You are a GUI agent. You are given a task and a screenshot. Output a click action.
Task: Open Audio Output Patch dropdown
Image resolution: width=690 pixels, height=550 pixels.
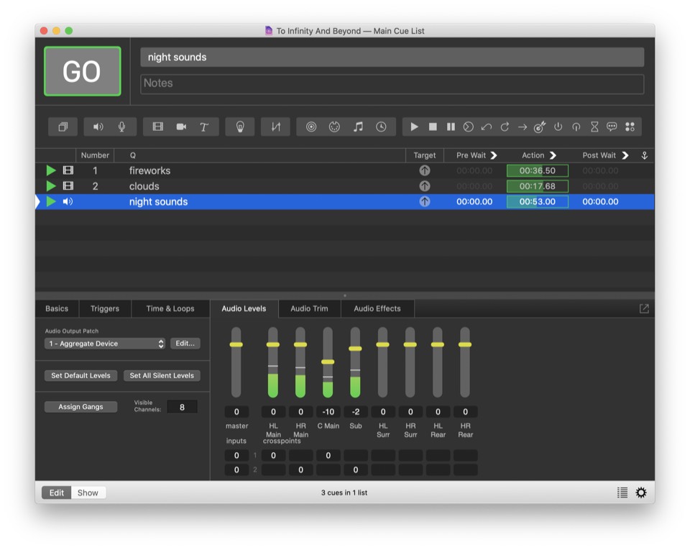[105, 344]
